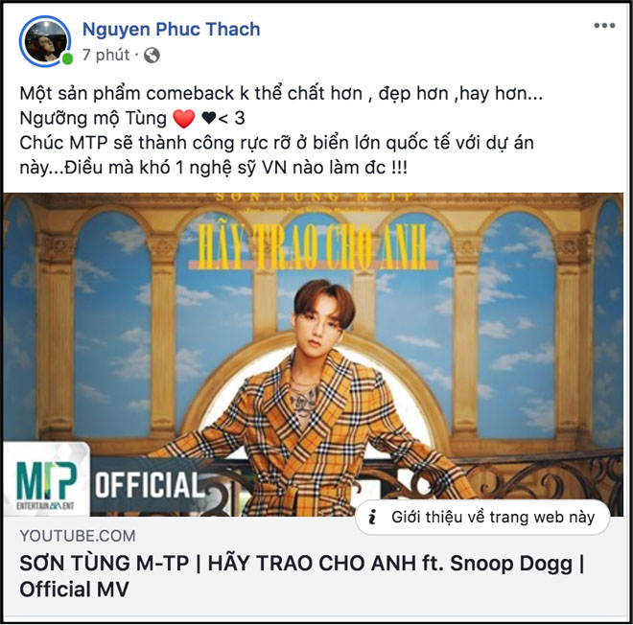Viewport: 633px width, 625px height.
Task: Click the Snoop Dogg portion of the title
Action: tap(511, 564)
